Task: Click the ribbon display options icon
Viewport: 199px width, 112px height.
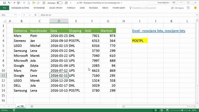Action: (x=174, y=2)
